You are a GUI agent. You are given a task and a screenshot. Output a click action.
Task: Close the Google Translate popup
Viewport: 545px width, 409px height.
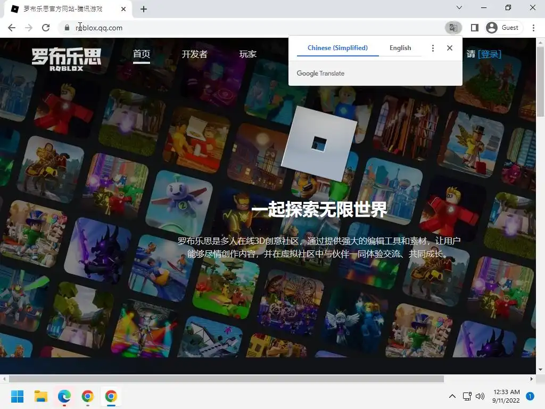[x=449, y=48]
